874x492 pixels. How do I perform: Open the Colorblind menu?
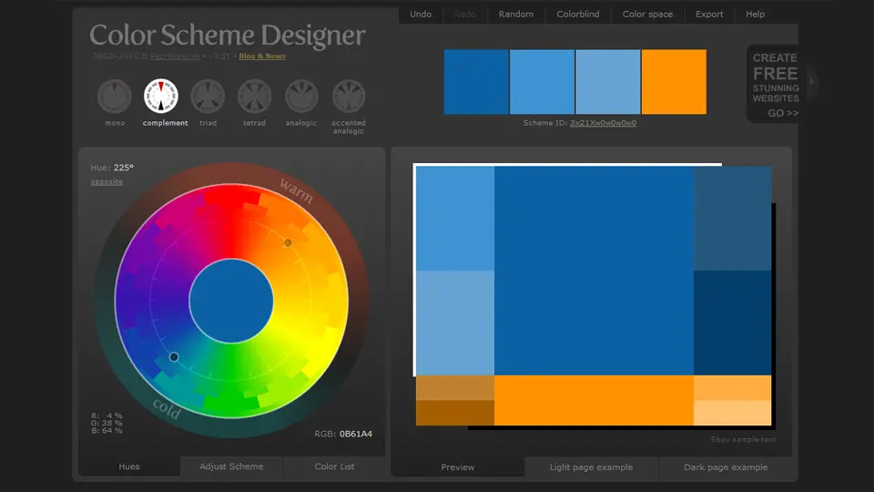click(x=577, y=15)
